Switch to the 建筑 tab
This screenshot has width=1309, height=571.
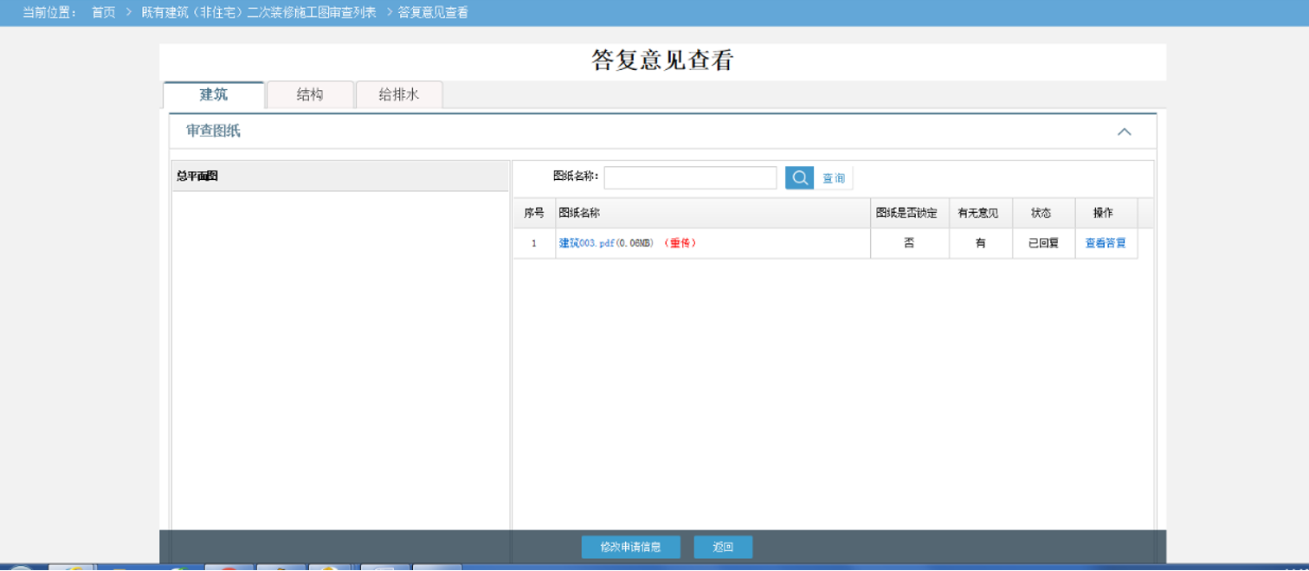click(x=214, y=95)
